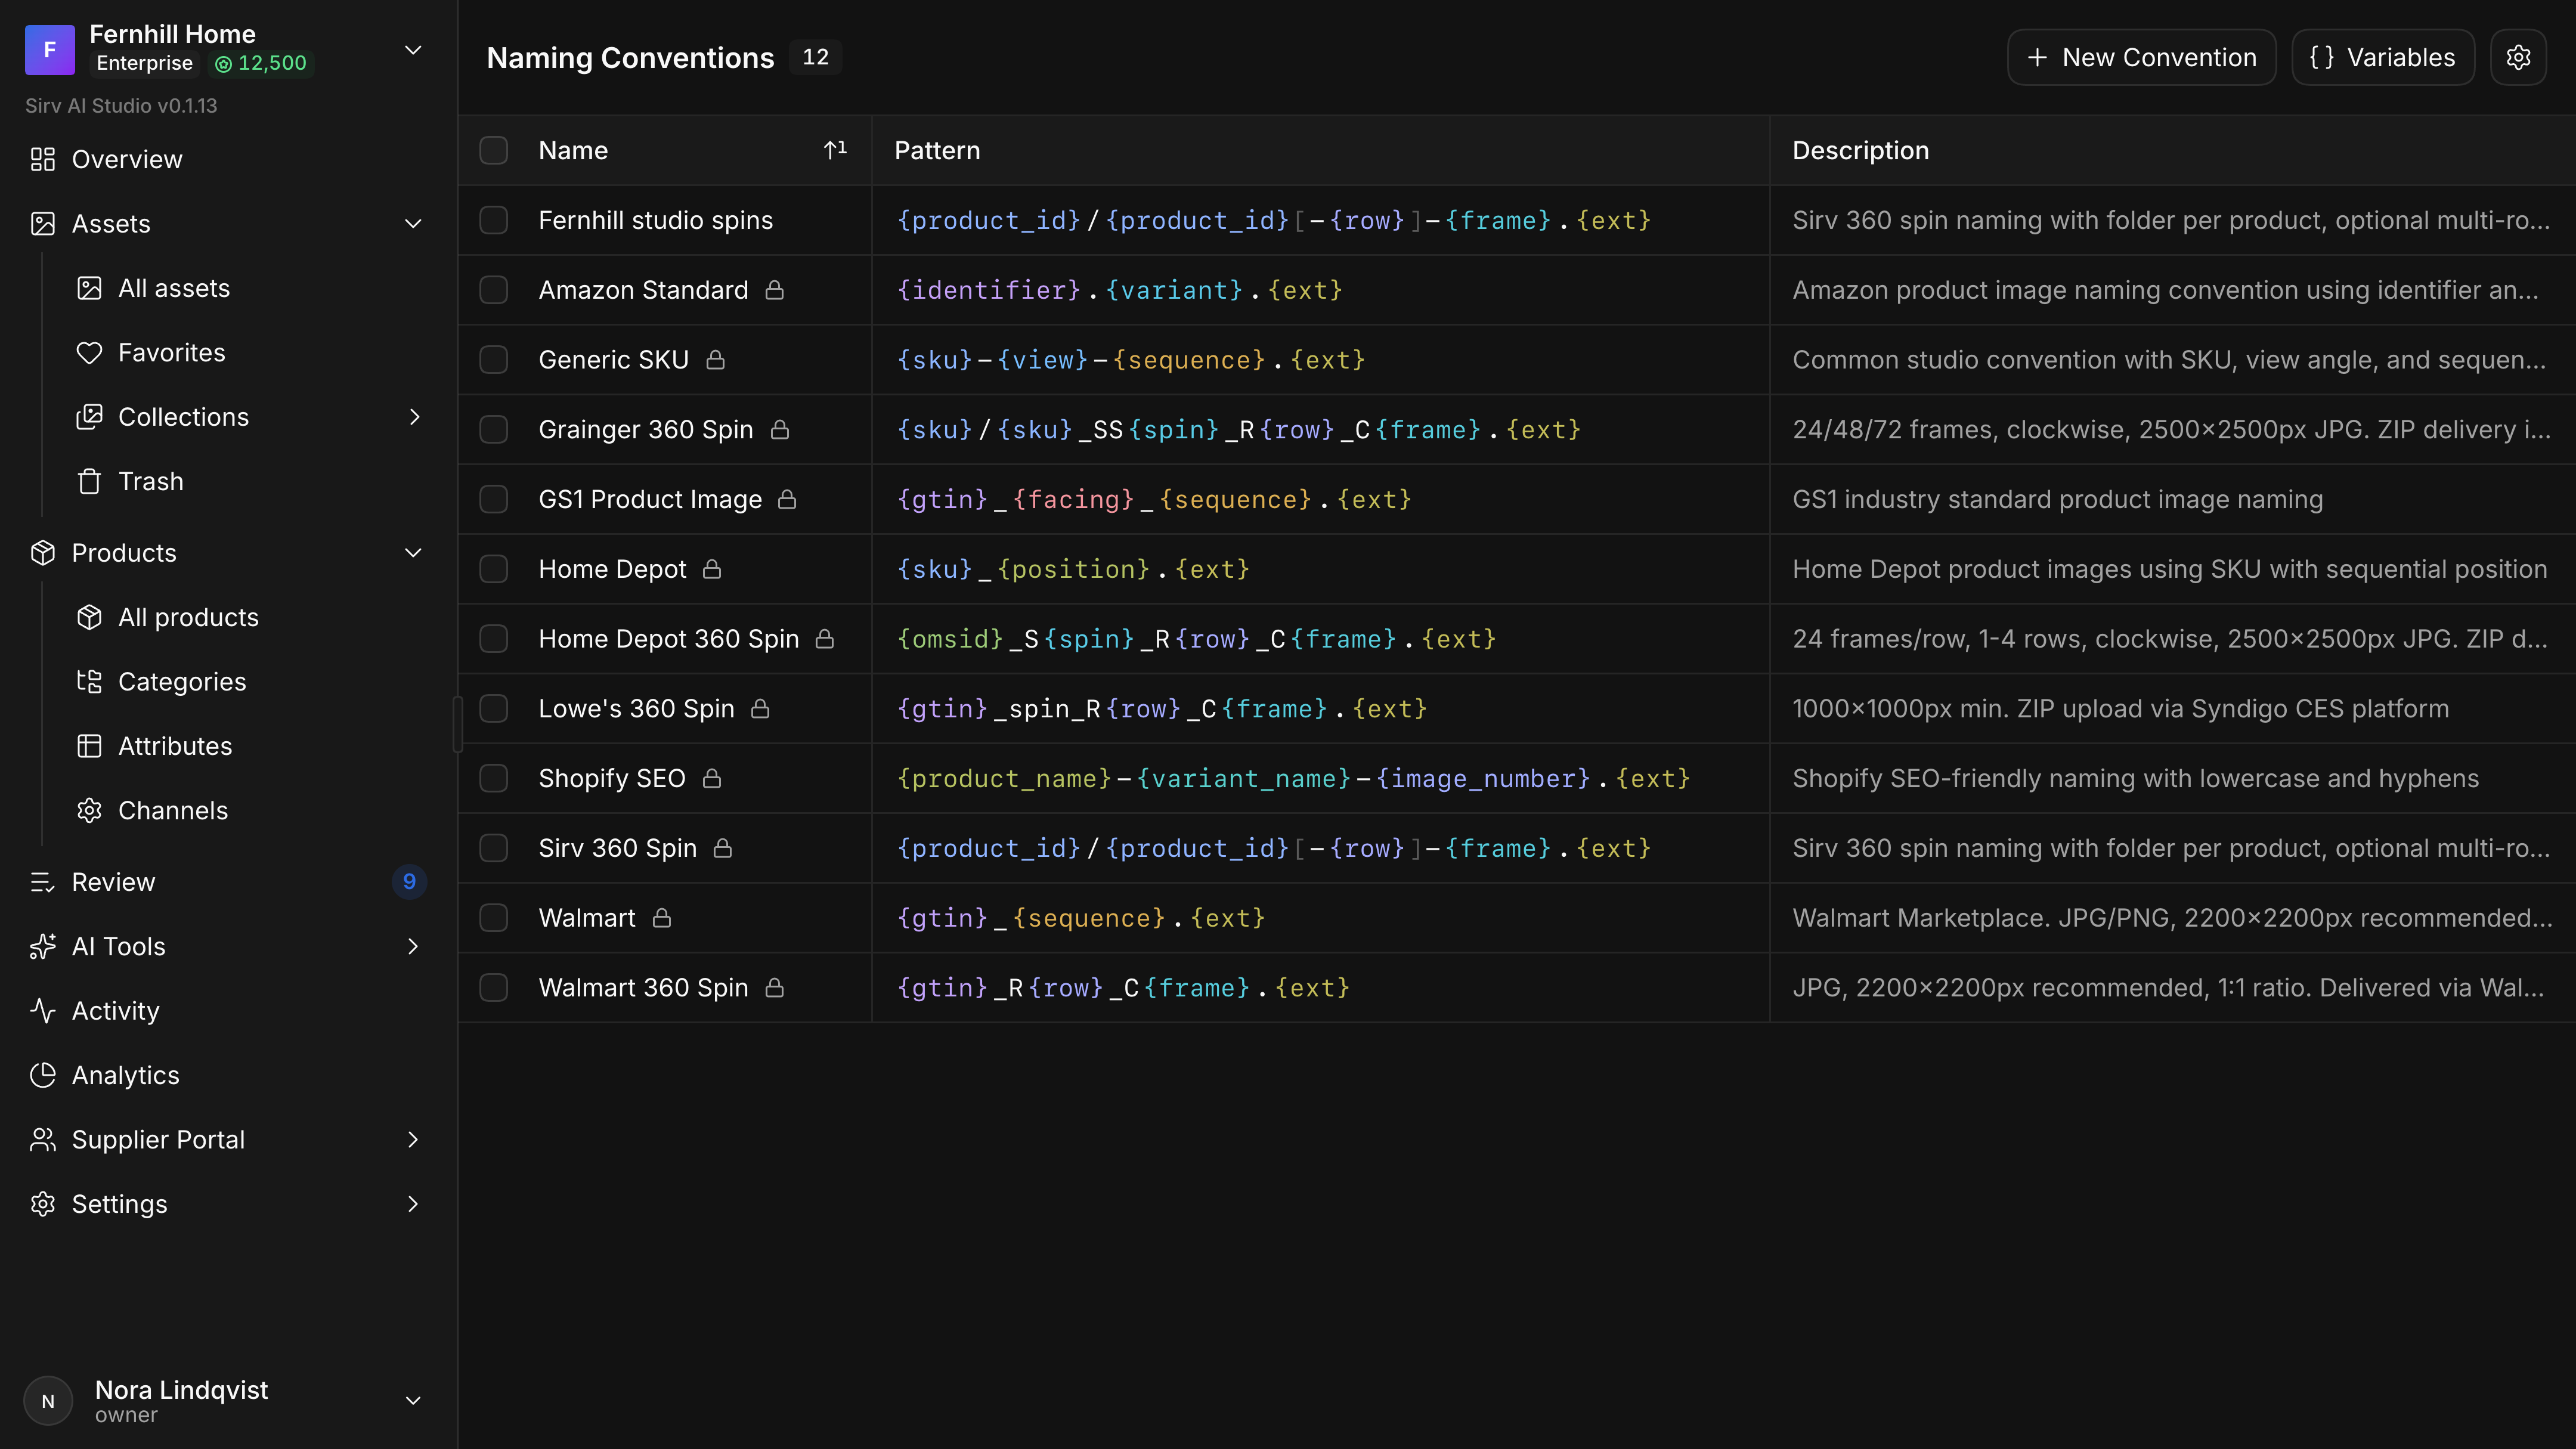Click lock icon next to GS1 Product Image
This screenshot has height=1449, width=2576.
coord(787,499)
